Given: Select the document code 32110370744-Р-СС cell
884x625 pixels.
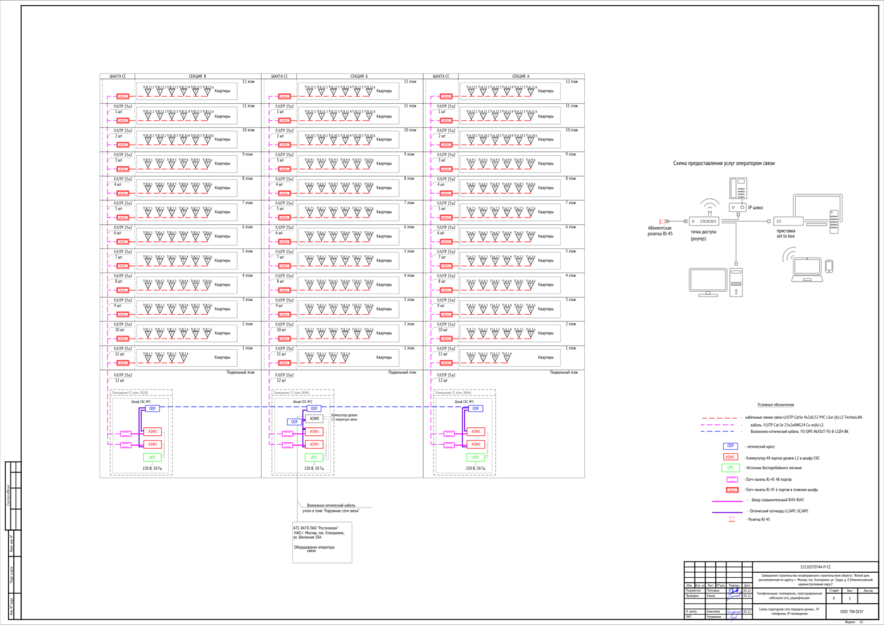Looking at the screenshot, I should coord(815,567).
